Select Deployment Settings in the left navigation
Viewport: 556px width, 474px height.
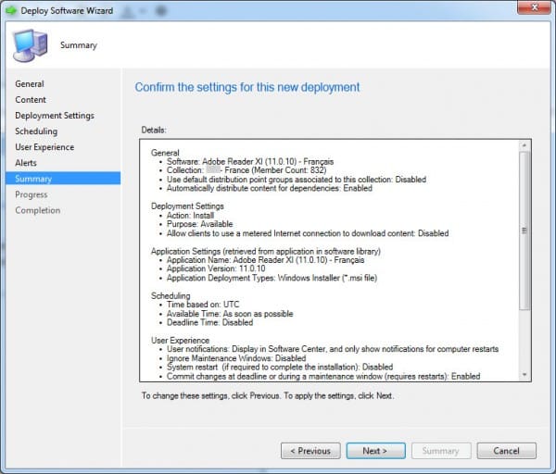pyautogui.click(x=55, y=116)
